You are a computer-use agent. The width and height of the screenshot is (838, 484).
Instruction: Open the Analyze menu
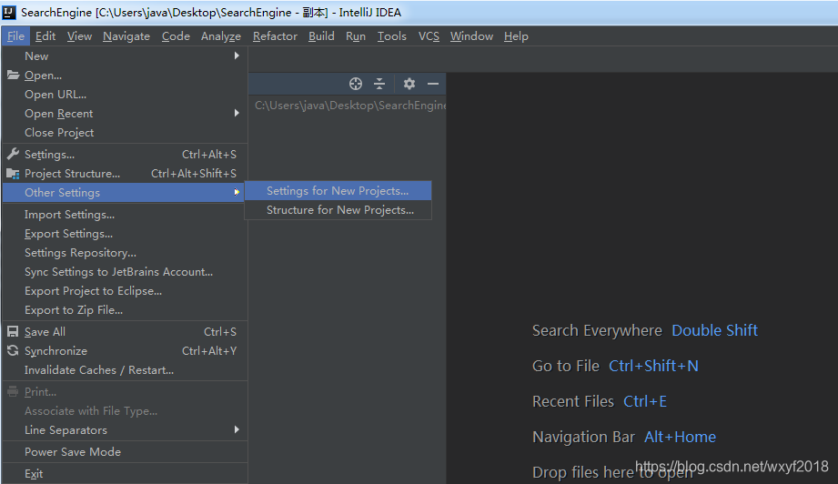click(221, 36)
